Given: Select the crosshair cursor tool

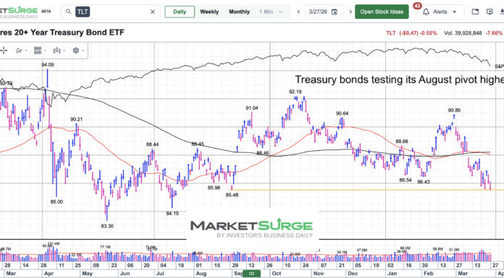Looking at the screenshot, I should [x=4, y=51].
